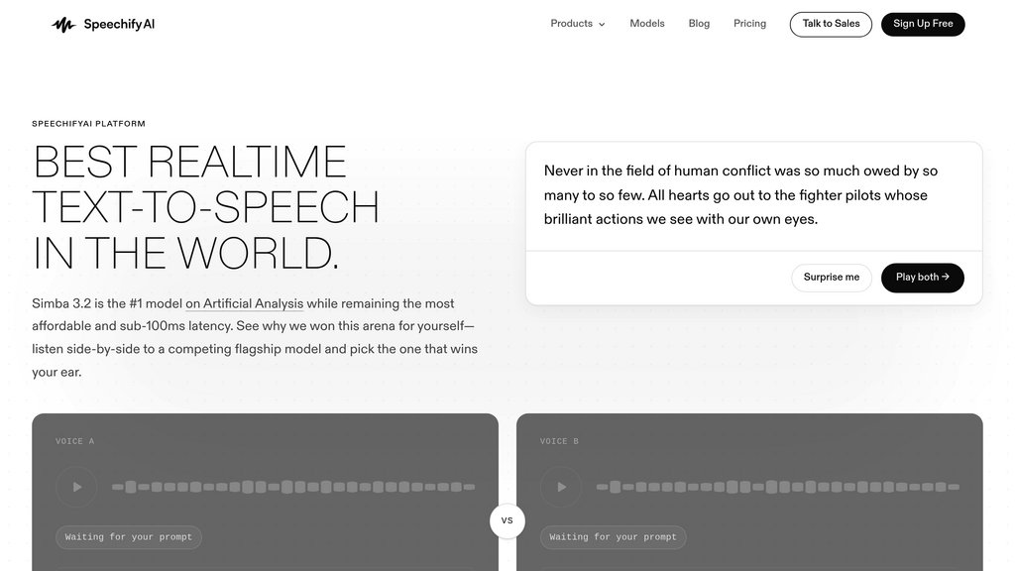Click the Surprise me button
The width and height of the screenshot is (1015, 571).
coord(832,278)
